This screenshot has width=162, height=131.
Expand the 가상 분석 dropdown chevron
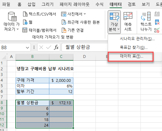coord(119,29)
